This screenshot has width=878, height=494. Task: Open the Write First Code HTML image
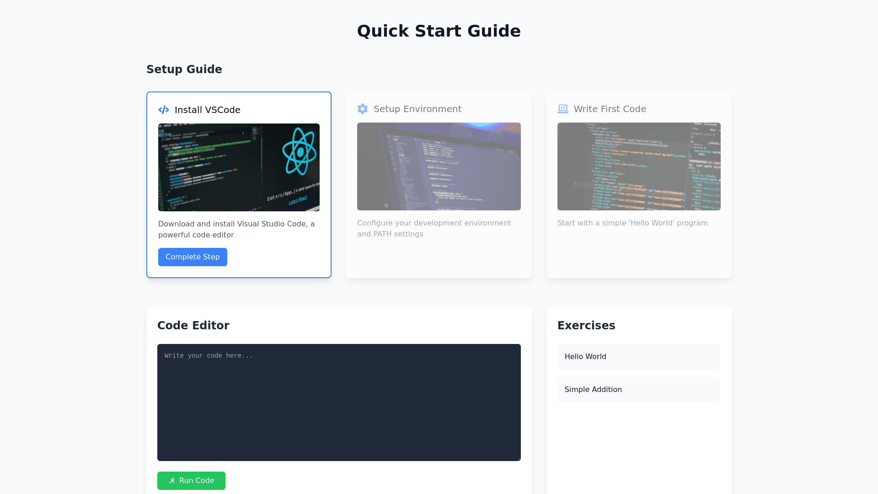click(x=639, y=166)
